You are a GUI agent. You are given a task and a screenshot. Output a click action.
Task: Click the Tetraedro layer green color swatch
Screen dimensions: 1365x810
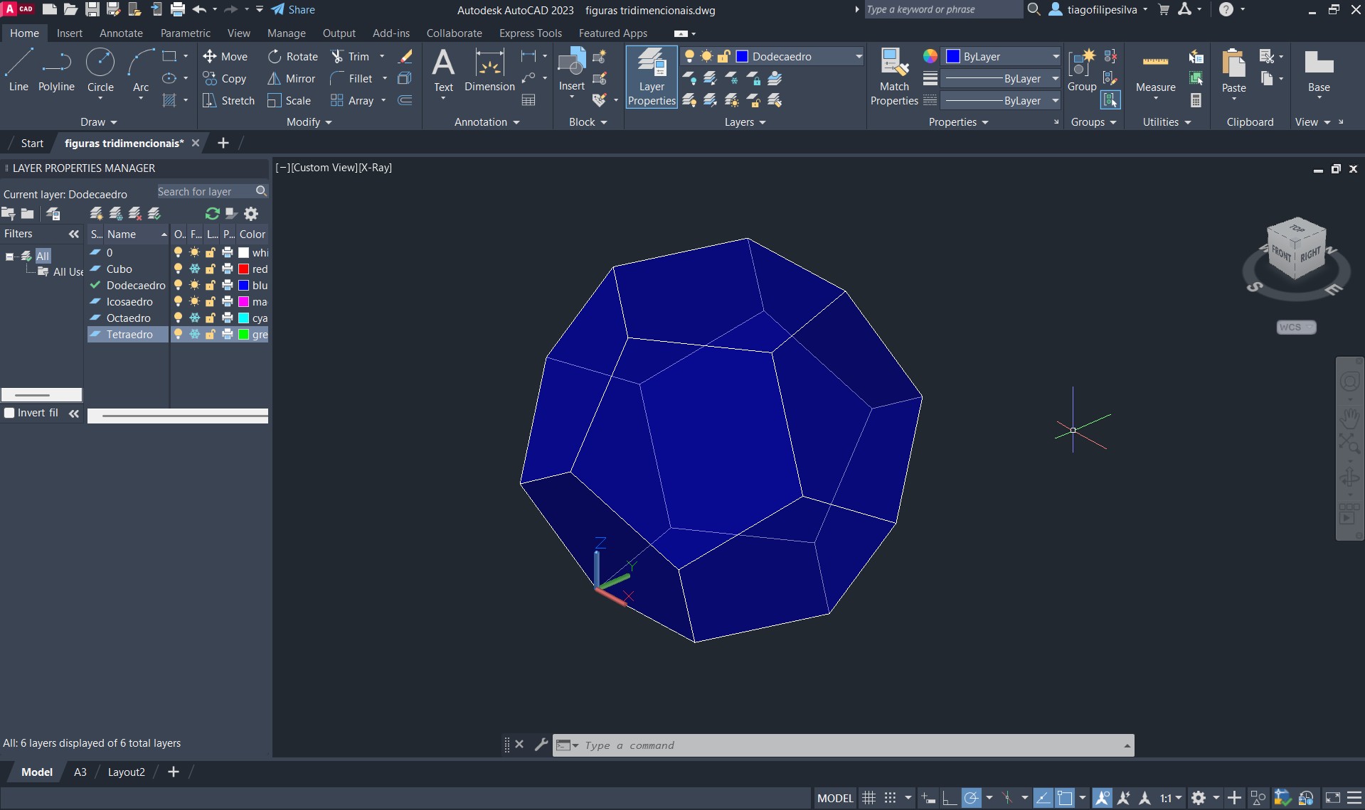coord(243,335)
